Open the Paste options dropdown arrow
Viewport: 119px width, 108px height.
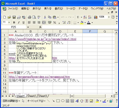click(58, 17)
